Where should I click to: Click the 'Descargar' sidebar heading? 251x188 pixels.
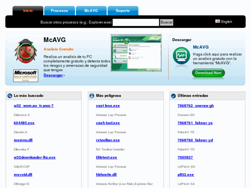click(x=182, y=40)
